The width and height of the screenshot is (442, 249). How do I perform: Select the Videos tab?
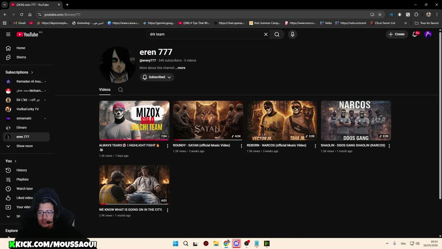[x=105, y=90]
